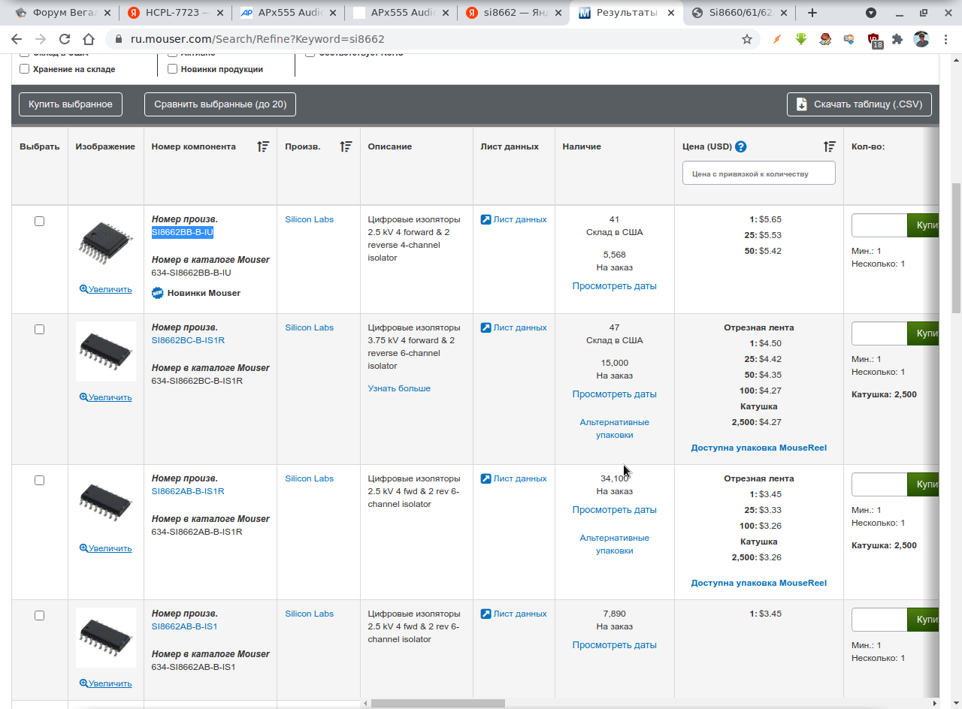Click Лист данных link for SI8662AB-B-IS1

(520, 614)
